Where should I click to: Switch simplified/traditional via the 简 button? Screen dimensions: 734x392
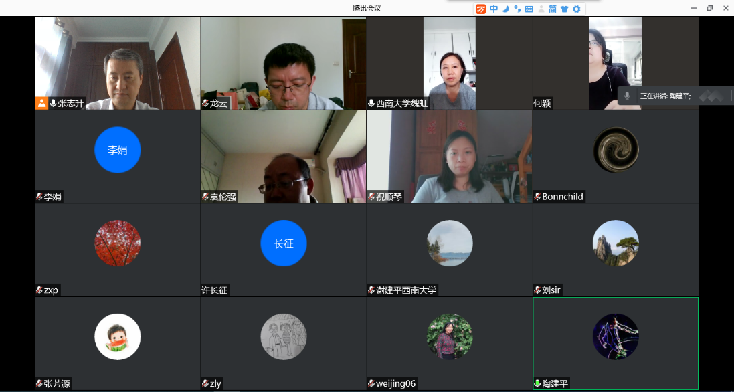pyautogui.click(x=553, y=9)
